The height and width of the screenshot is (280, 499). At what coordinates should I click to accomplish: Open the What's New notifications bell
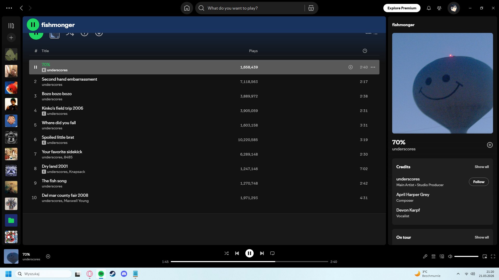[429, 8]
